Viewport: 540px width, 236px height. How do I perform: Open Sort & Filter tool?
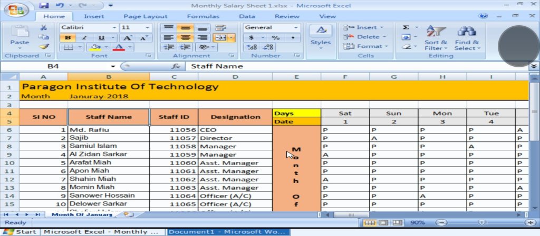tap(436, 38)
